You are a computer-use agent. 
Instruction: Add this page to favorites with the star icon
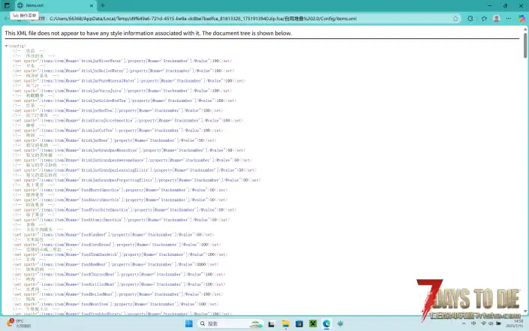(x=455, y=19)
